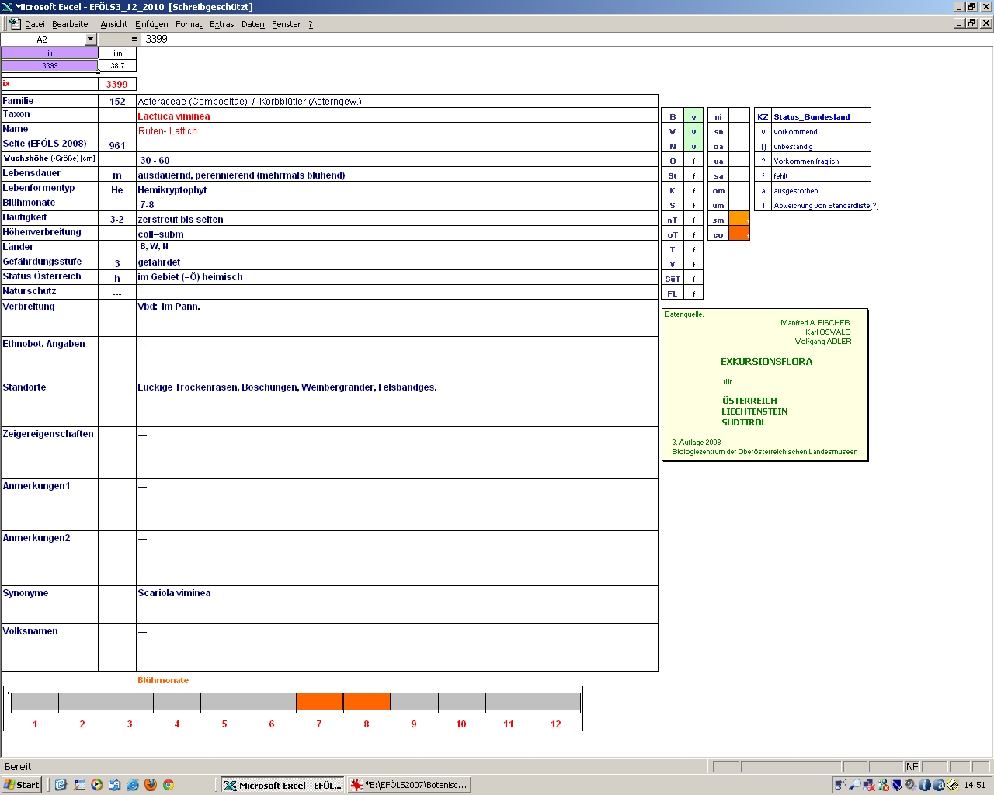Click the blue 'i' info tray icon
Image resolution: width=994 pixels, height=795 pixels.
click(x=924, y=785)
